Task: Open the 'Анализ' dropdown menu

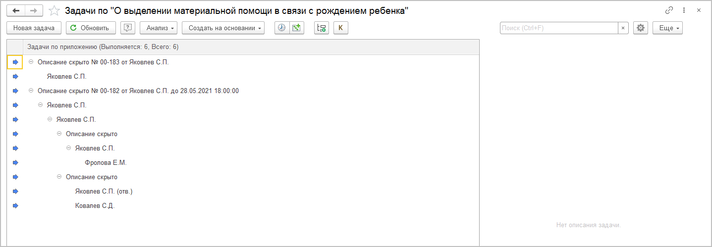Action: click(159, 28)
